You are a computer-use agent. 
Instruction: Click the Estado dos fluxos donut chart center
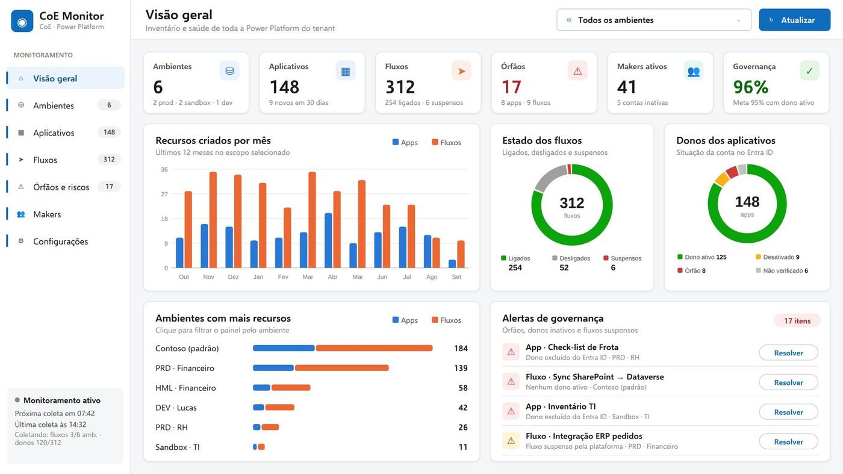572,205
